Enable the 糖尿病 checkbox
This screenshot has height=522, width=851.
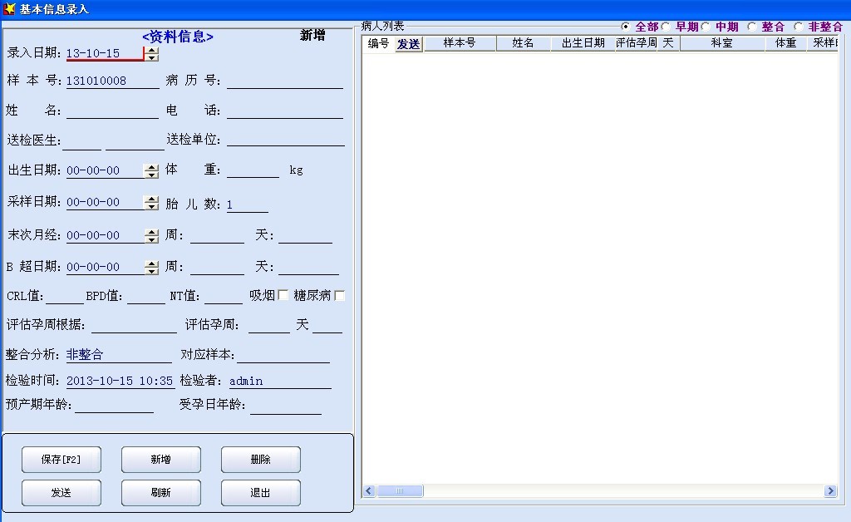(340, 295)
